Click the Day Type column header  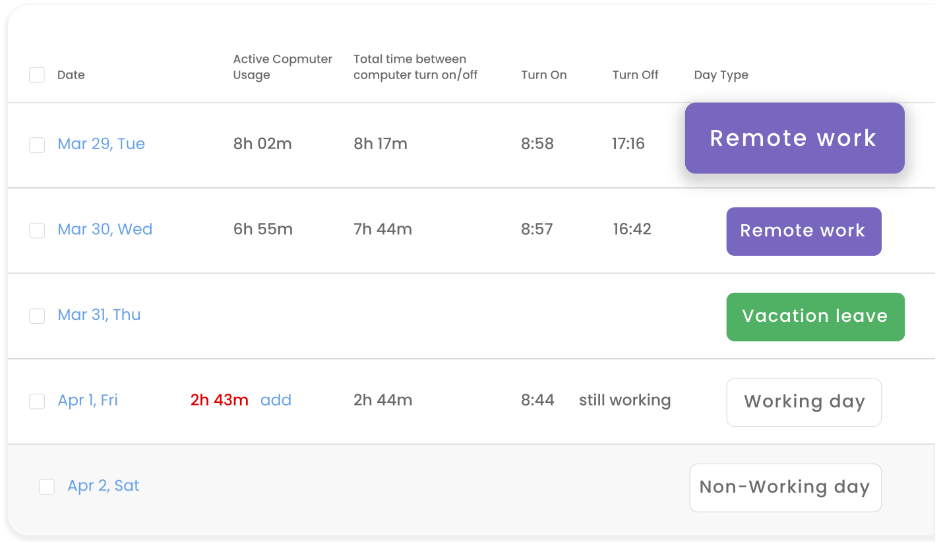(x=721, y=75)
